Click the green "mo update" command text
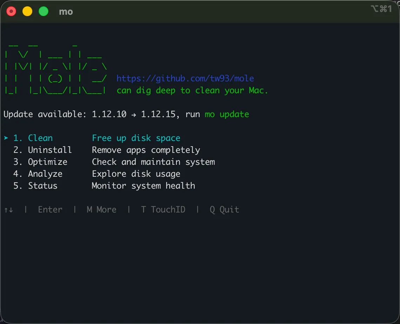400x324 pixels. (x=227, y=114)
